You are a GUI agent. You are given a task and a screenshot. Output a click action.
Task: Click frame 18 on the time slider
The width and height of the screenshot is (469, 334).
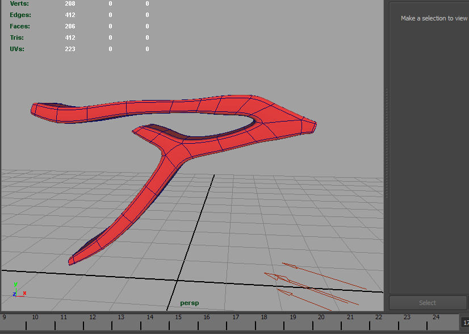pyautogui.click(x=264, y=316)
